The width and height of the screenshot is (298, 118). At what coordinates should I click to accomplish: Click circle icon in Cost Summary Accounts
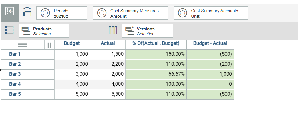coord(182,13)
